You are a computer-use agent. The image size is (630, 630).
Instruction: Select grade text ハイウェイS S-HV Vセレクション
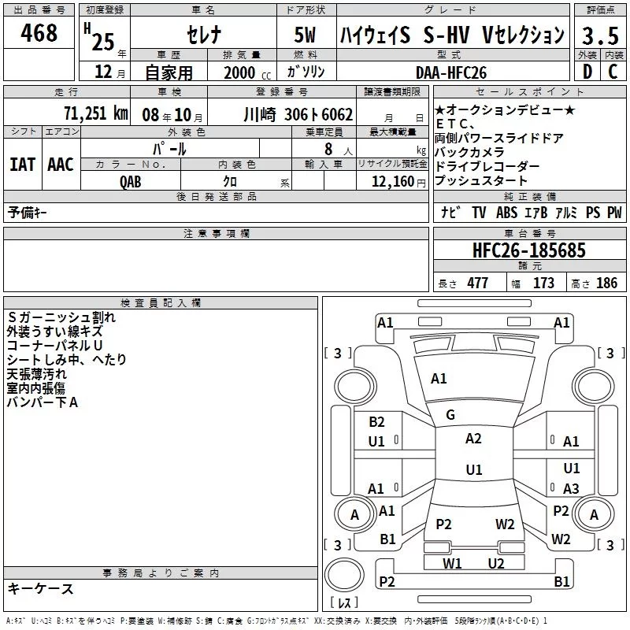point(452,35)
